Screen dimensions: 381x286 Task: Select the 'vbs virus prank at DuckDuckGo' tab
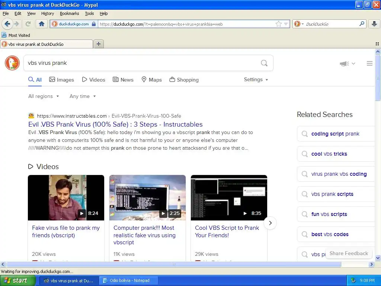coord(47,44)
